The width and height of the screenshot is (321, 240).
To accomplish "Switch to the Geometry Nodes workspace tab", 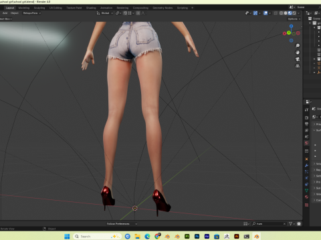I will [163, 8].
